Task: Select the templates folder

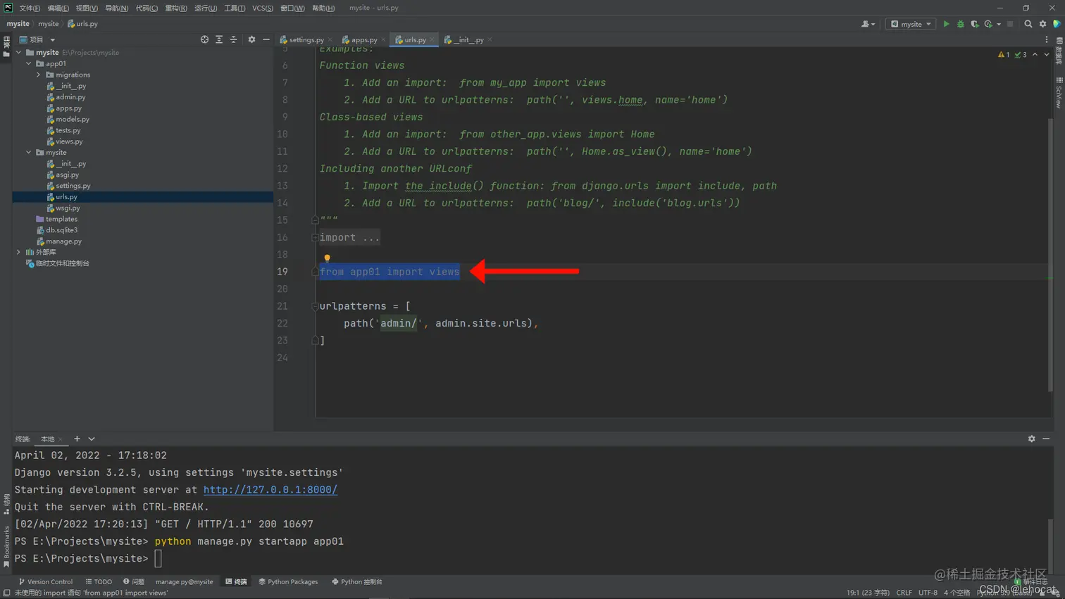Action: (x=61, y=219)
